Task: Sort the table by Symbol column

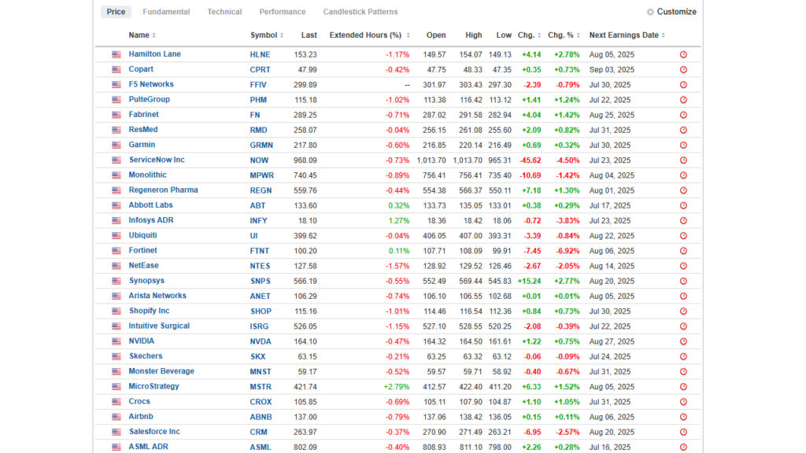Action: tap(267, 35)
